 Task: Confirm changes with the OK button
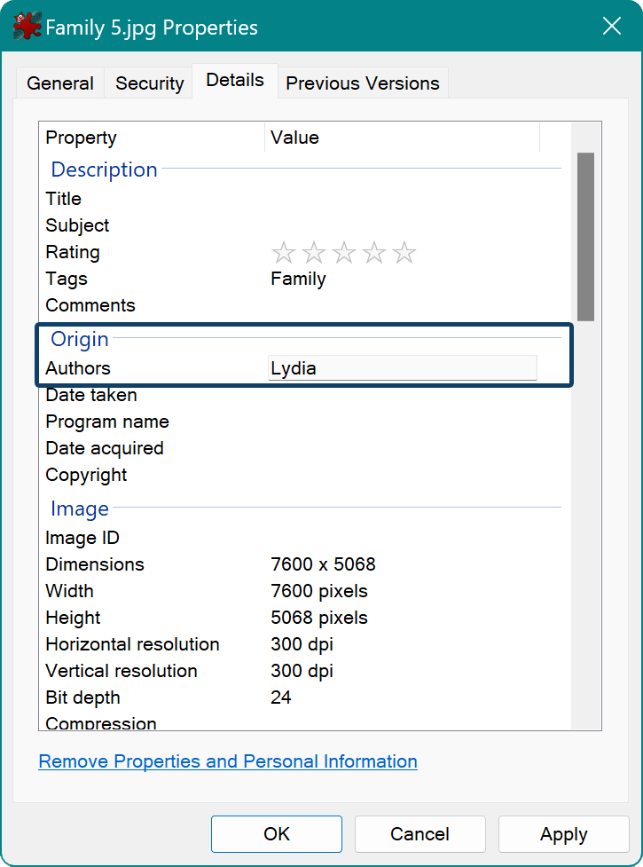pos(276,834)
